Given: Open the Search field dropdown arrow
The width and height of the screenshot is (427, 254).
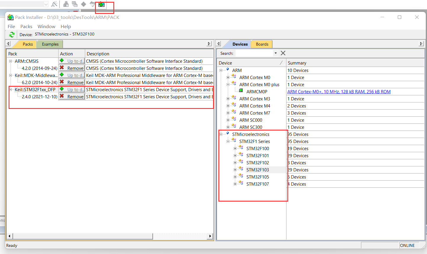Looking at the screenshot, I should tap(275, 53).
